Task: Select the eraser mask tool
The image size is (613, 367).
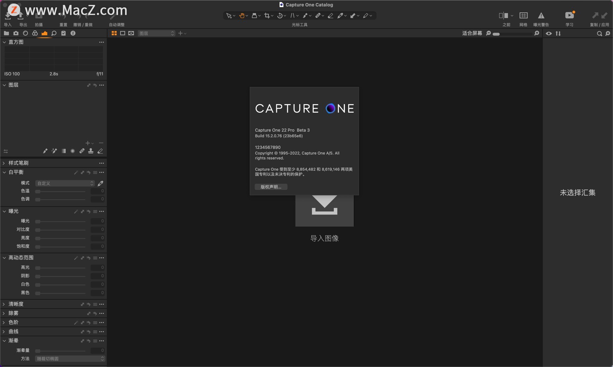Action: tap(330, 15)
